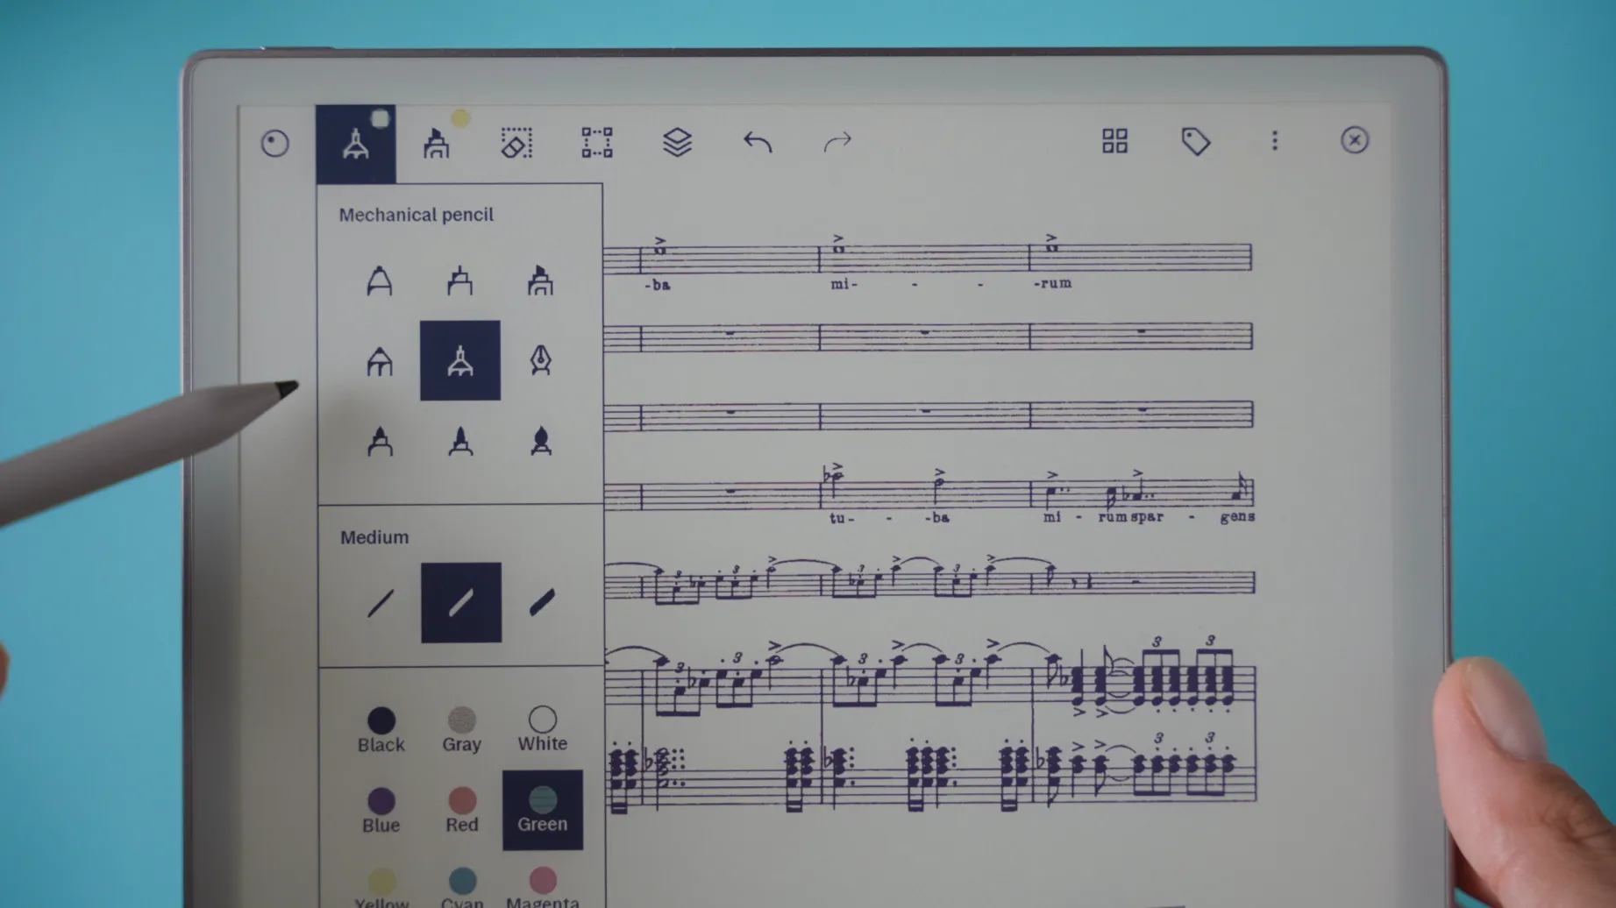Choose the Blue ink color
Screen dimensions: 1616x908
[381, 811]
